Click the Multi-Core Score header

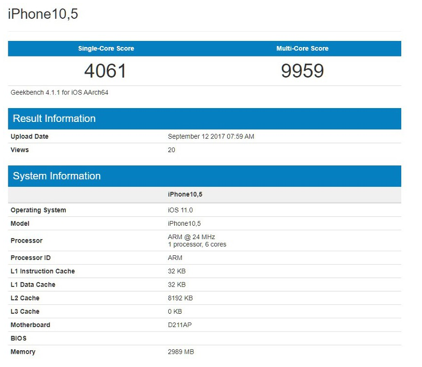[302, 48]
